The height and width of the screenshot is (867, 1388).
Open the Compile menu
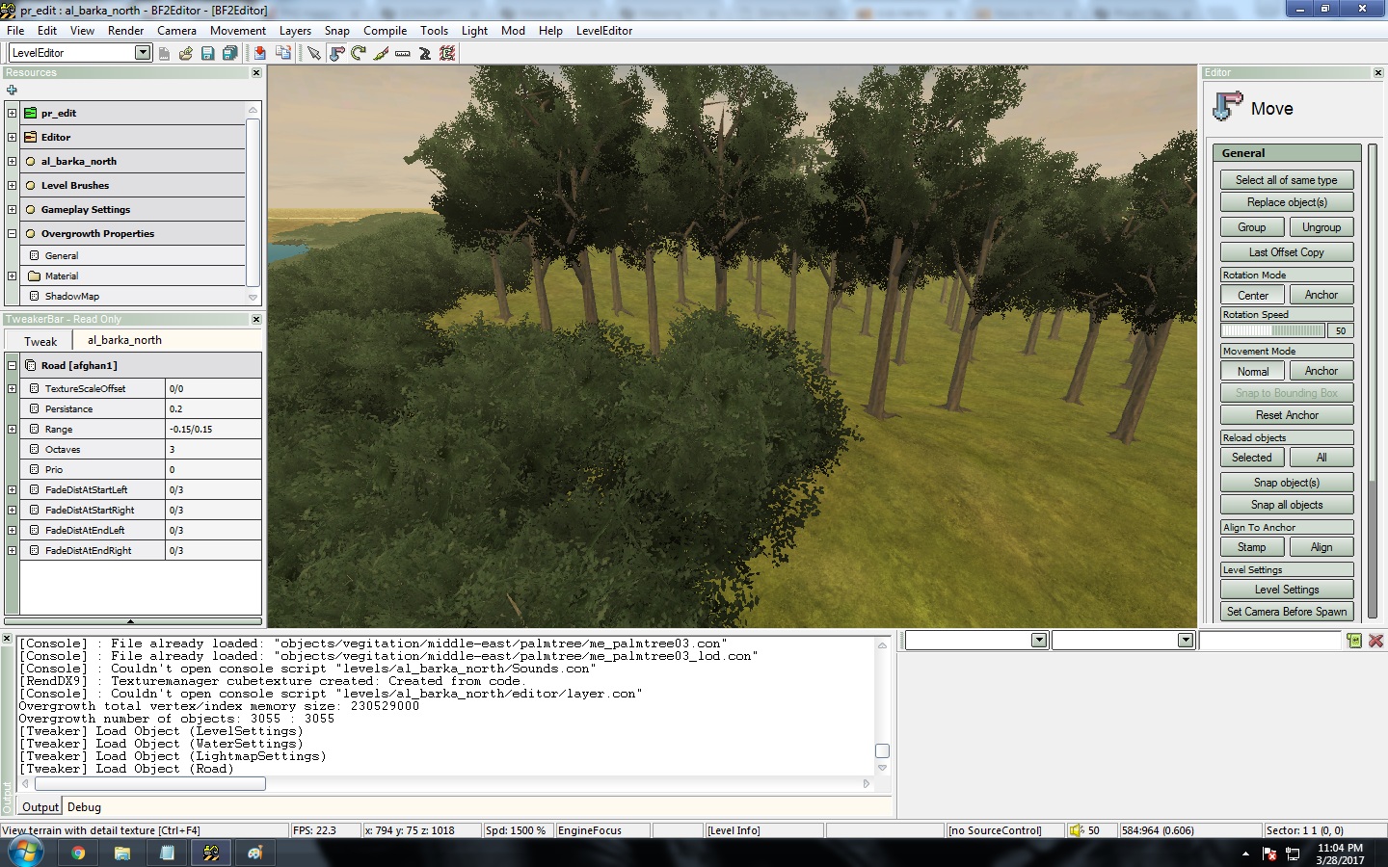[x=385, y=31]
